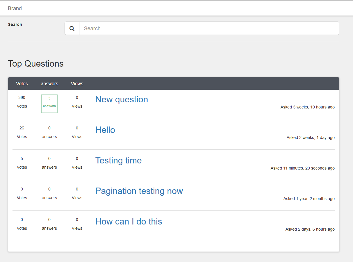This screenshot has height=262, width=353.
Task: Click "Asked 3 weeks, 10 hours ago" timestamp
Action: coord(307,107)
